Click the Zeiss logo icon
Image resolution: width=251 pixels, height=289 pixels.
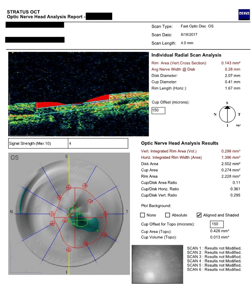click(x=244, y=14)
